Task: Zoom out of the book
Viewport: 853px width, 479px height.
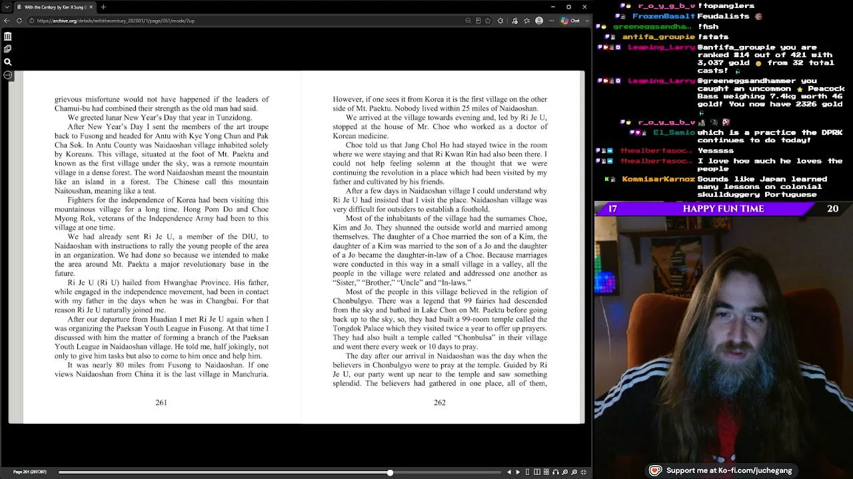Action: pos(565,472)
